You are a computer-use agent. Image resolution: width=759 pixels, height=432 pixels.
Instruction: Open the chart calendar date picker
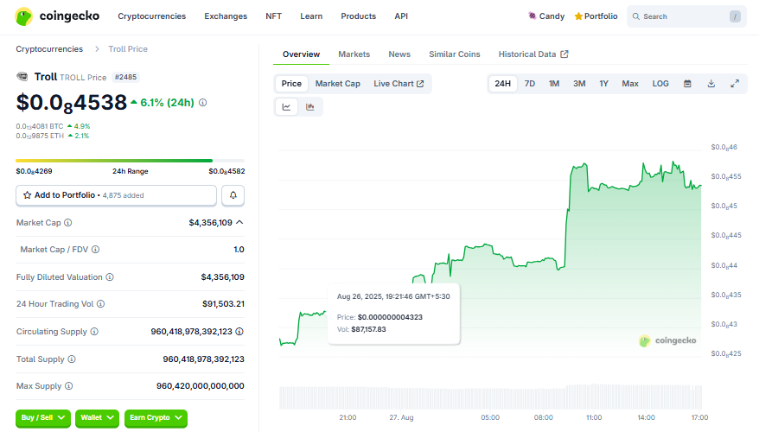687,84
